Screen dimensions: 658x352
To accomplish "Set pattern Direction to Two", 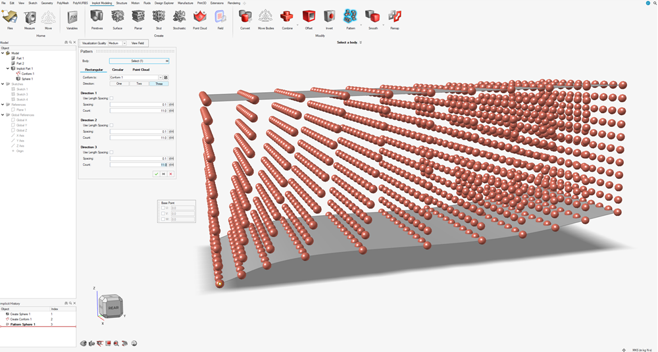I will 139,84.
